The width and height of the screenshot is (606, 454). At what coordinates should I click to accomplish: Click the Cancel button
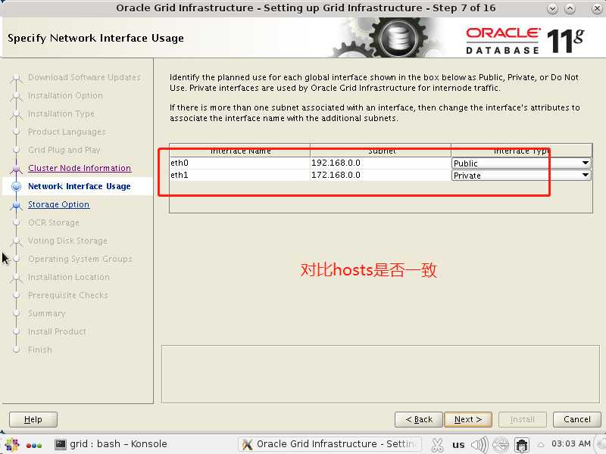click(x=577, y=419)
